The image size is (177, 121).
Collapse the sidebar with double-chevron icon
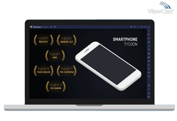149,27
